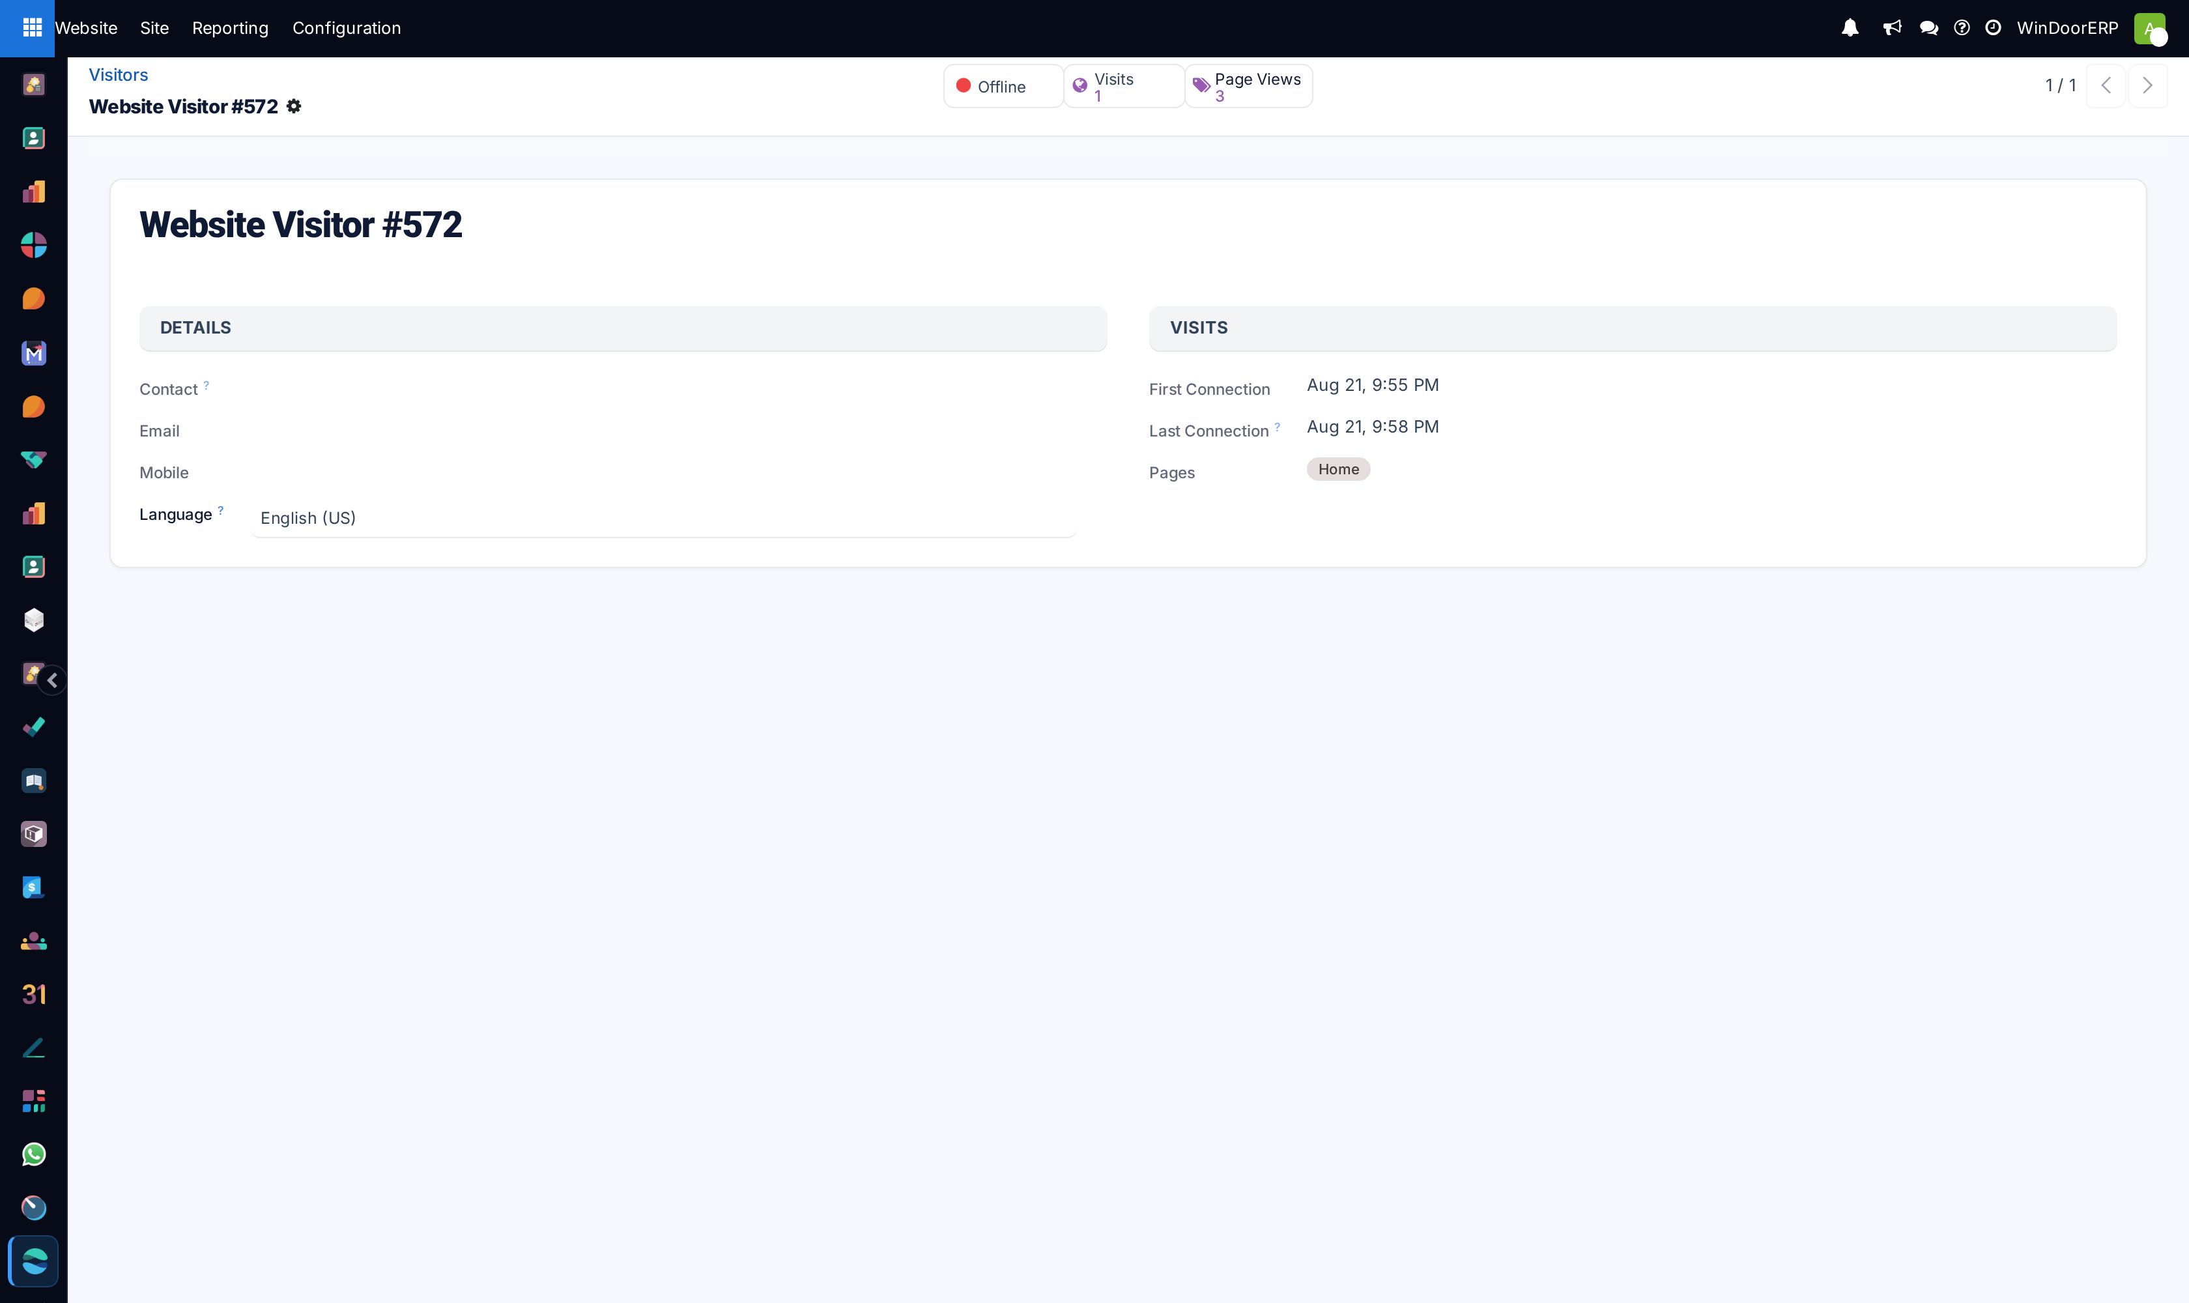The width and height of the screenshot is (2189, 1303).
Task: Click the VISITS section header
Action: coord(1633,328)
